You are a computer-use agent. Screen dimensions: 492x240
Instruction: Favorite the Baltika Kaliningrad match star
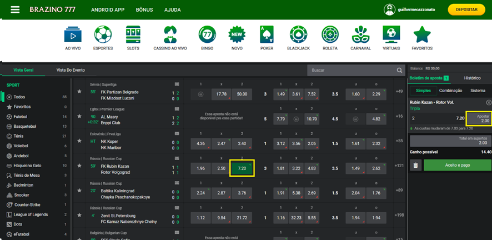79,191
